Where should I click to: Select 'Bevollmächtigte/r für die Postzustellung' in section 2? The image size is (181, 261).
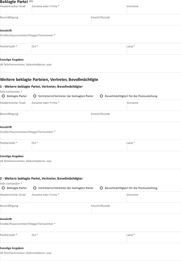point(101,188)
